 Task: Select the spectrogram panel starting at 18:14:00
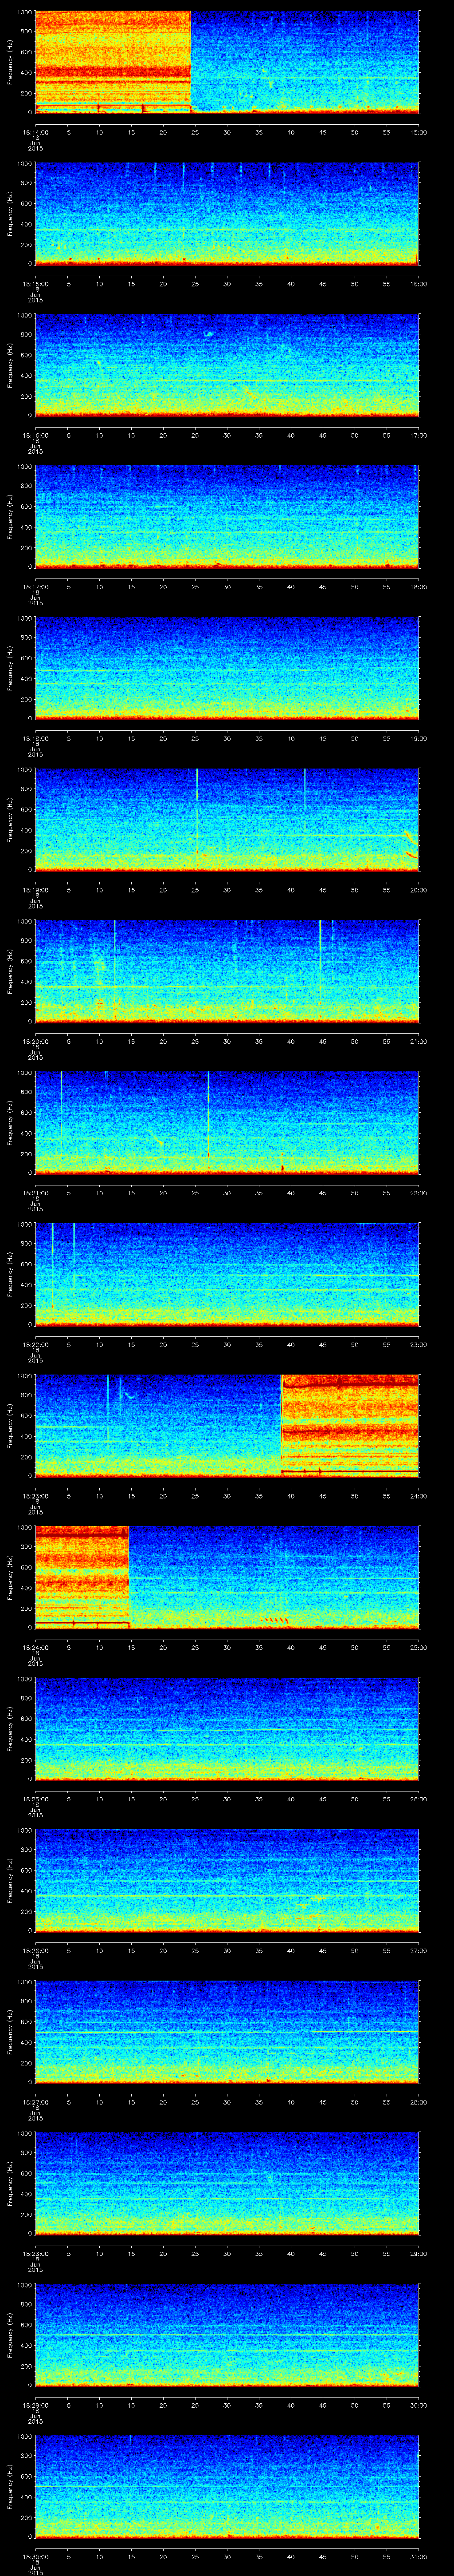click(x=227, y=62)
